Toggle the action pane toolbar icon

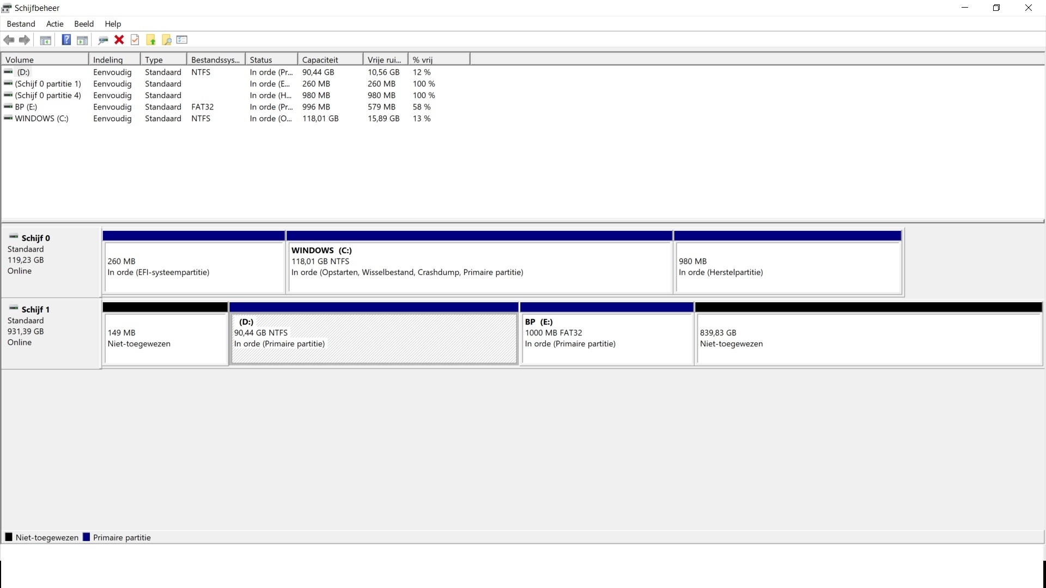[x=82, y=40]
